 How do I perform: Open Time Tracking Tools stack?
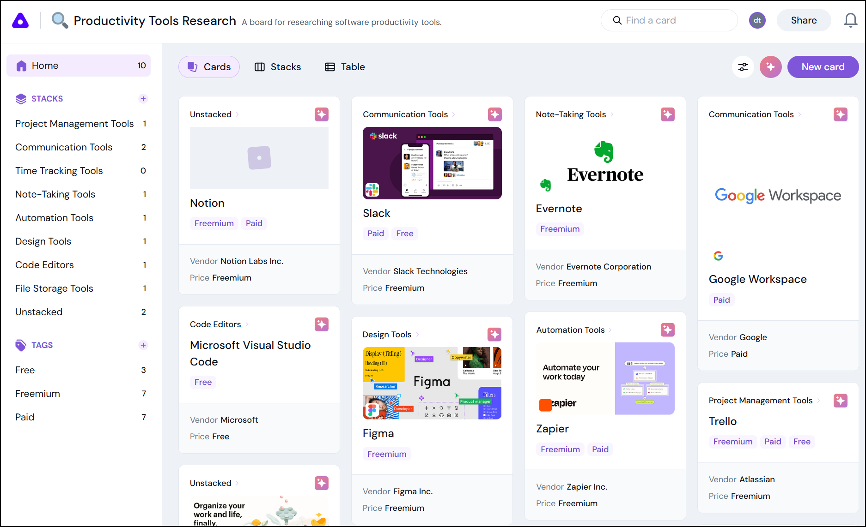[x=80, y=171]
